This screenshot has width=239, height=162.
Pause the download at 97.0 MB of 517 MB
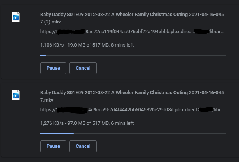pyautogui.click(x=53, y=146)
